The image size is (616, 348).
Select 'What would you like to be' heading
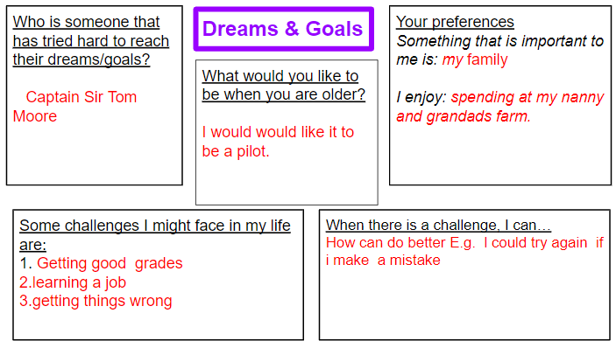pos(283,85)
